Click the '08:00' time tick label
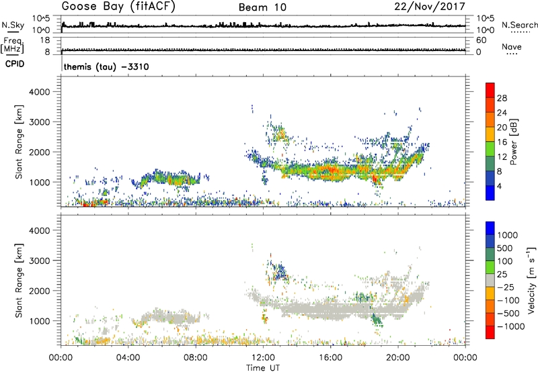The image size is (538, 372). (196, 358)
